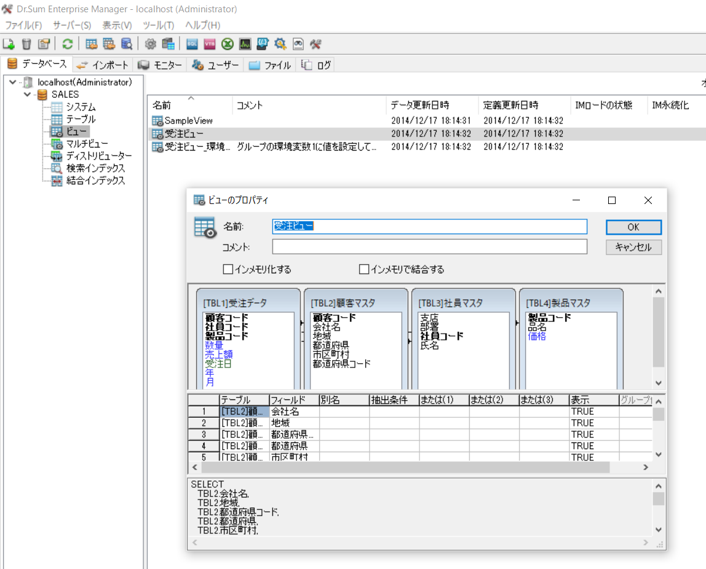
Task: Open the settings gear in the toolbar
Action: click(149, 44)
